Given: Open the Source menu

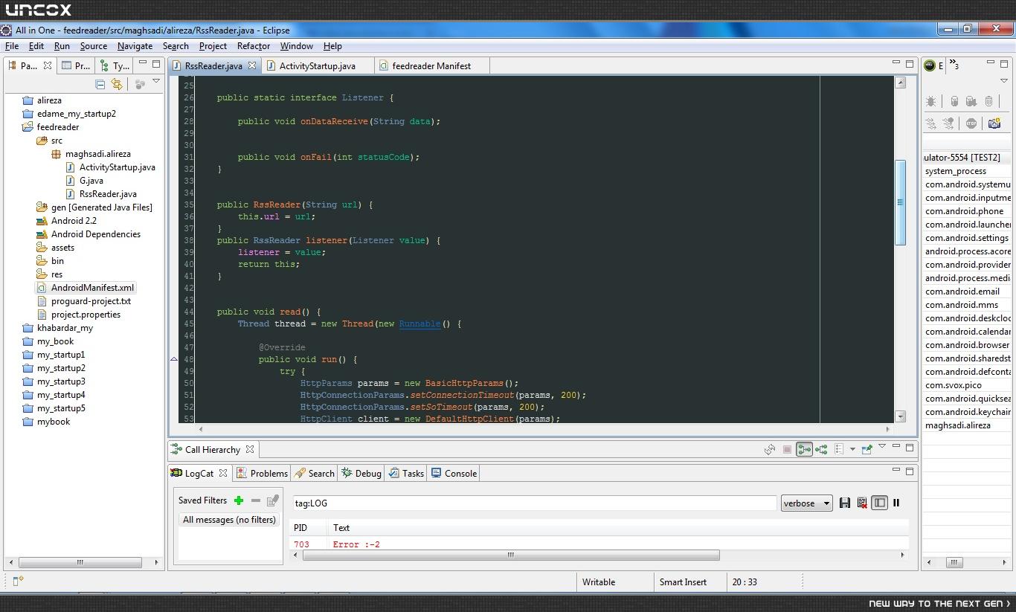Looking at the screenshot, I should [94, 46].
